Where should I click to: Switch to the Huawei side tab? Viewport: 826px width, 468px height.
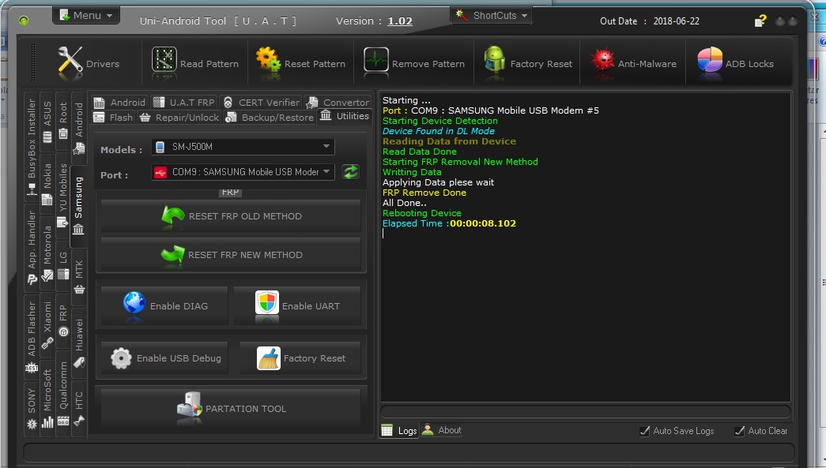79,343
